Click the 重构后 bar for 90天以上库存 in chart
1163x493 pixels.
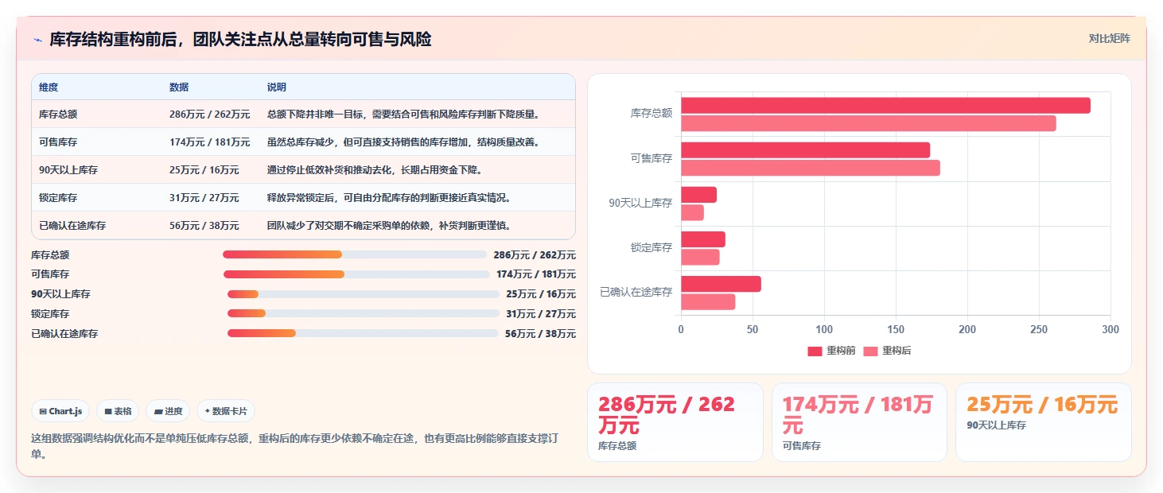point(692,212)
